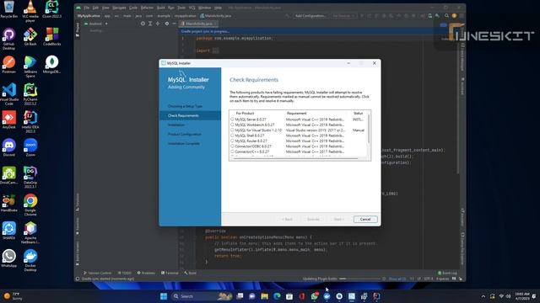
Task: Open Git Bash desktop shortcut
Action: (x=30, y=37)
